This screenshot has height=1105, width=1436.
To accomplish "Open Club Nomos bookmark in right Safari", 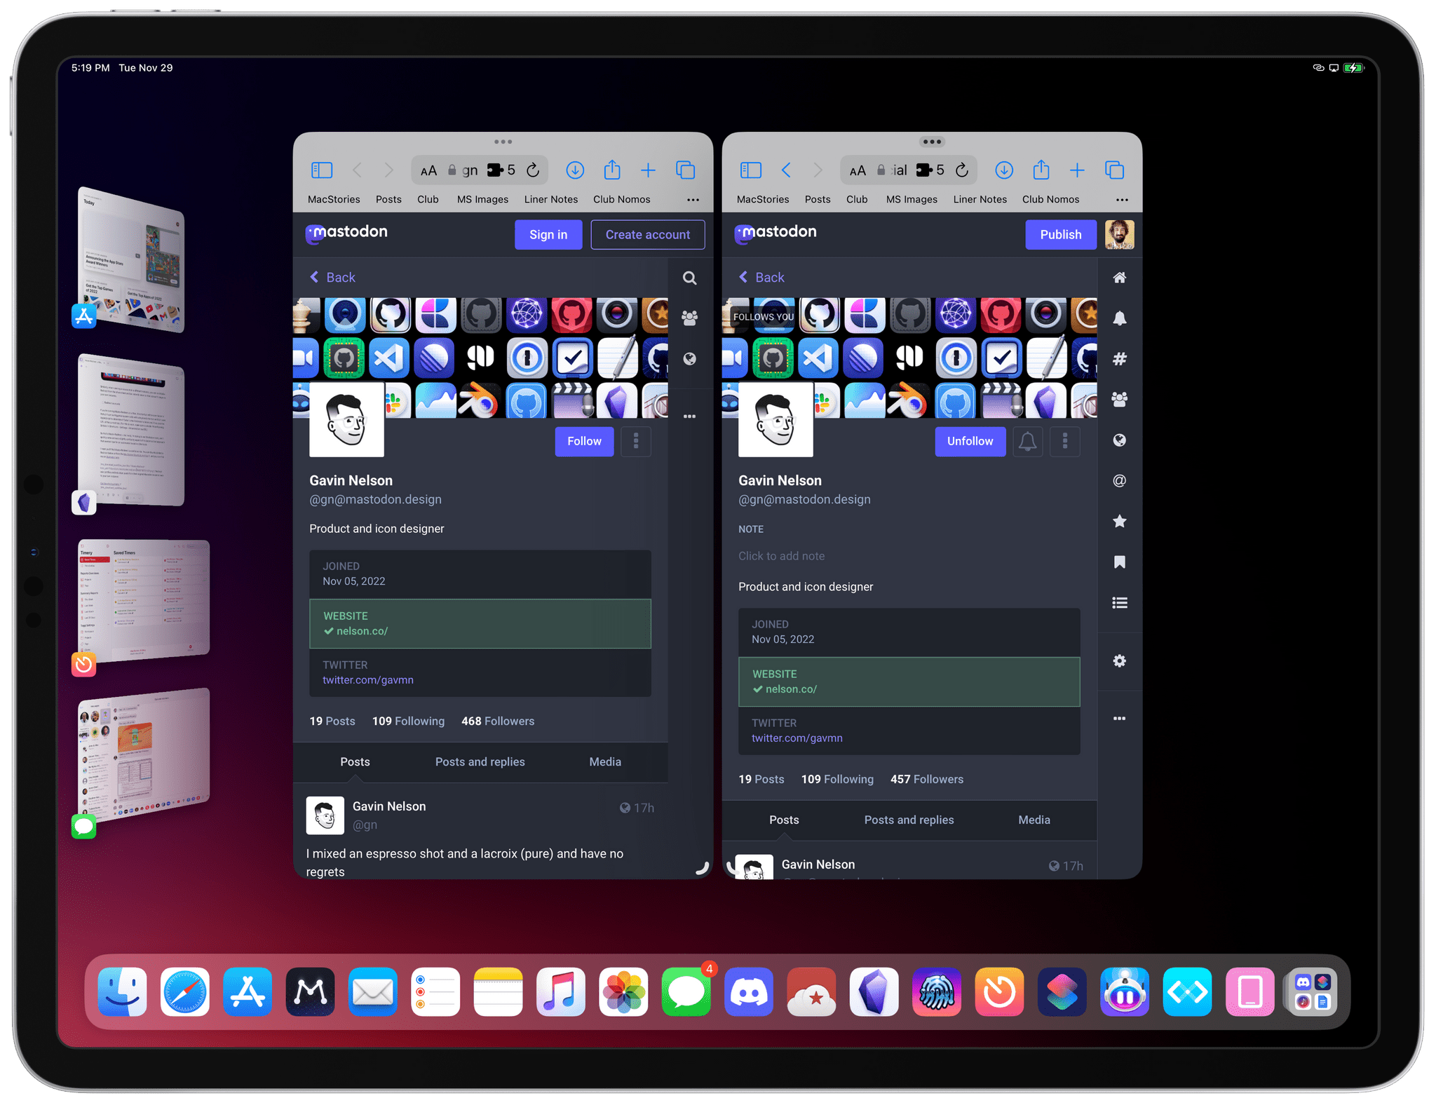I will [x=1050, y=199].
